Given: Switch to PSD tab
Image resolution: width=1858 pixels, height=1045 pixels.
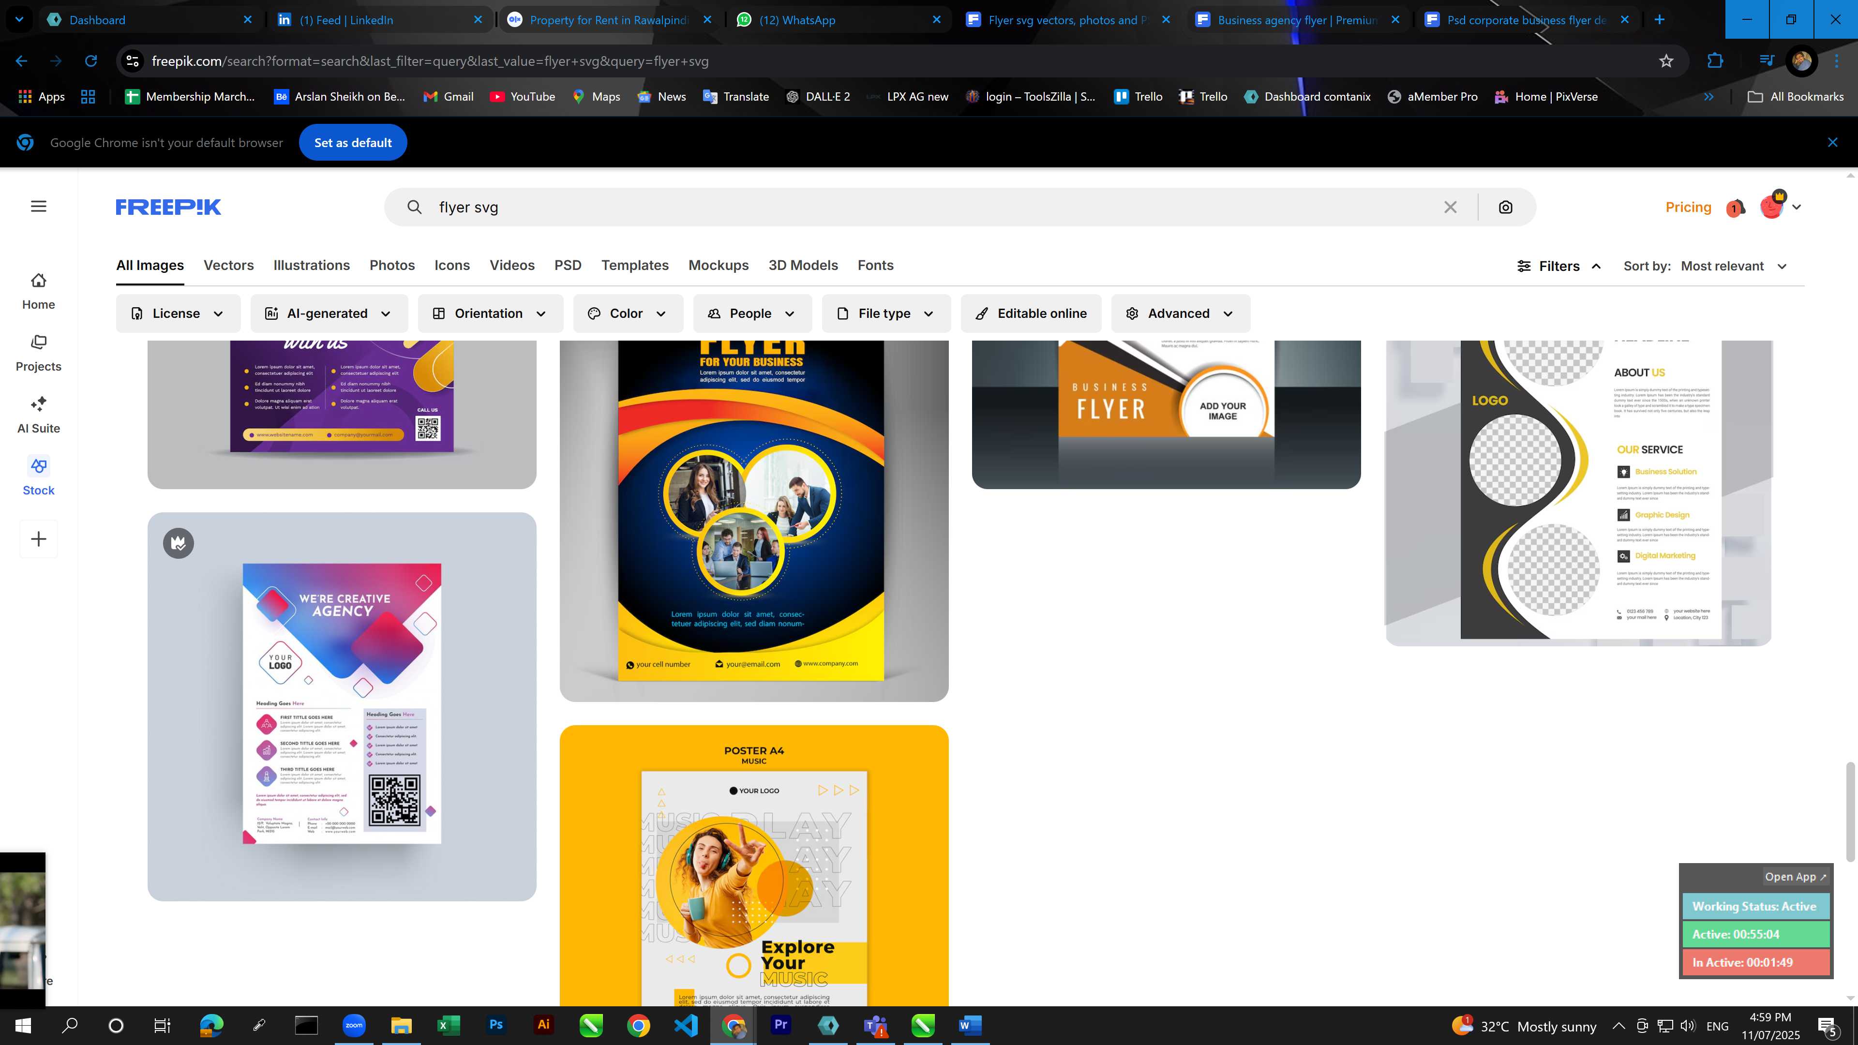Looking at the screenshot, I should click(568, 266).
